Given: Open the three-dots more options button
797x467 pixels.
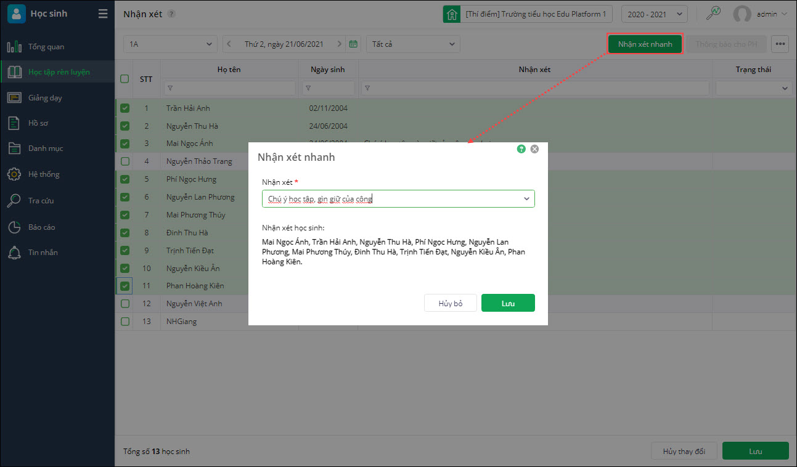Looking at the screenshot, I should tap(780, 44).
